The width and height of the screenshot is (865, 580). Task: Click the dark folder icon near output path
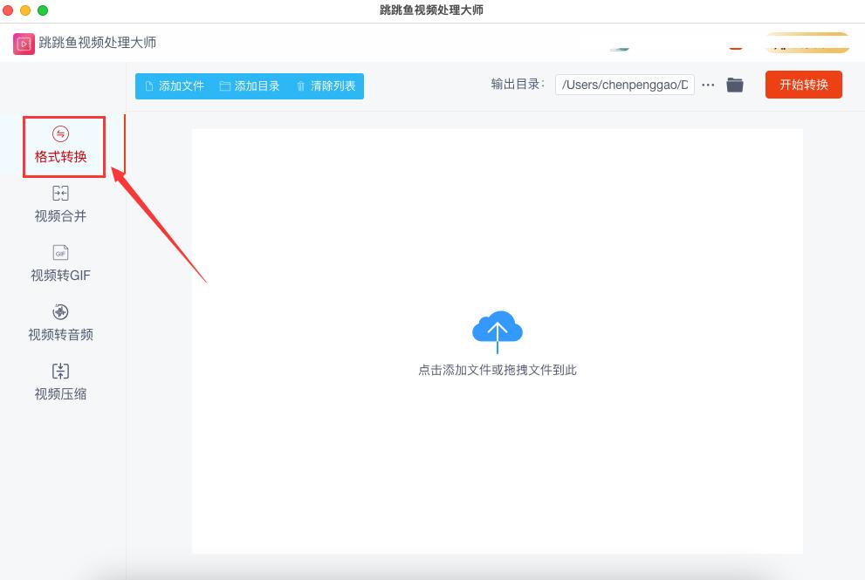pos(735,85)
